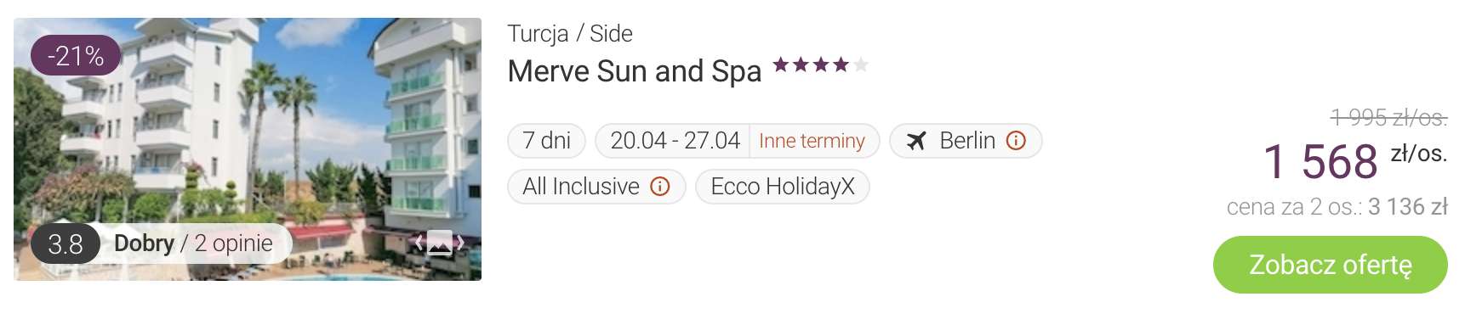The height and width of the screenshot is (319, 1465).
Task: Click the All Inclusive info icon
Action: click(660, 187)
